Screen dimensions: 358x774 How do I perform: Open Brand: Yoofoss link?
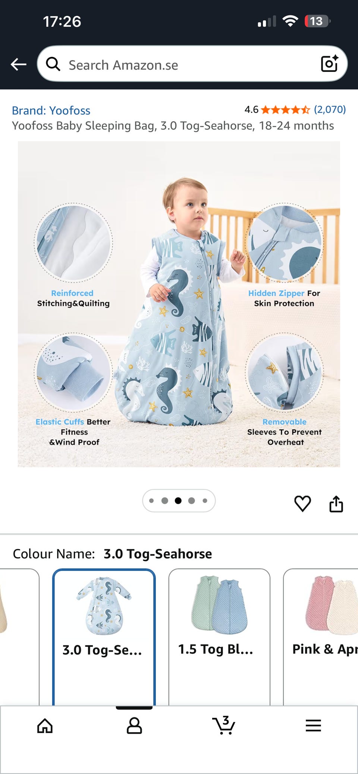click(x=51, y=110)
